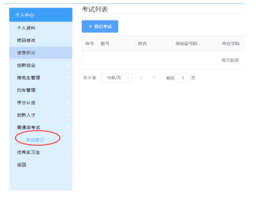Expand the 优秀实习生 menu chevron
268x199 pixels.
[67, 152]
